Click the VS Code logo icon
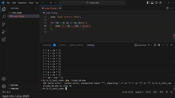Screen dimensions: 175x98 pos(3,3)
